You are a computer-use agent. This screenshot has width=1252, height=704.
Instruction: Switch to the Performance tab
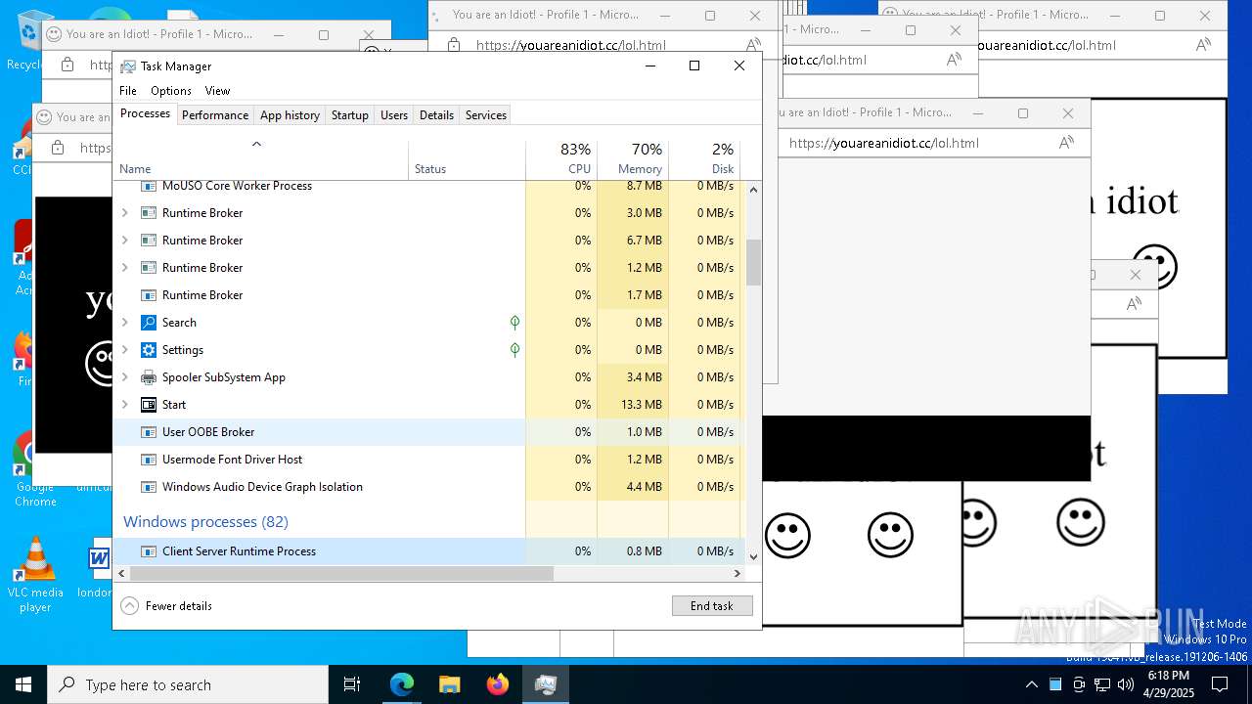tap(215, 114)
